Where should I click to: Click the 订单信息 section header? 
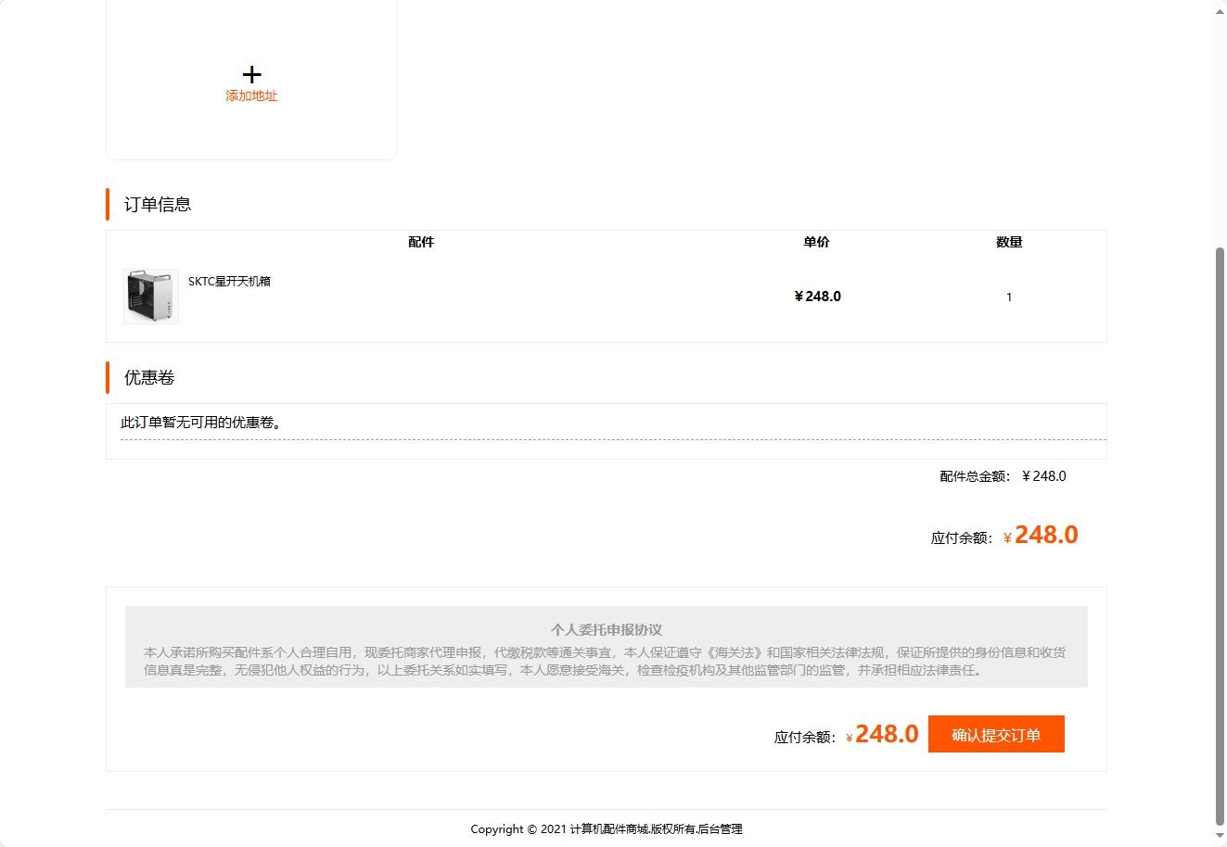point(155,204)
